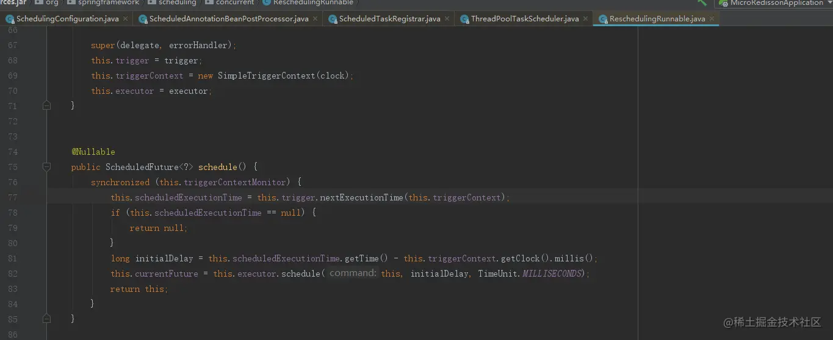
Task: Click the class icon on ThreadPoolTaskScheduler.java tab
Action: point(464,19)
